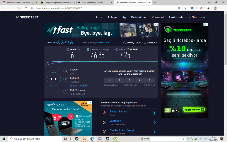Start test with GIT button
The image size is (227, 142).
tap(54, 79)
